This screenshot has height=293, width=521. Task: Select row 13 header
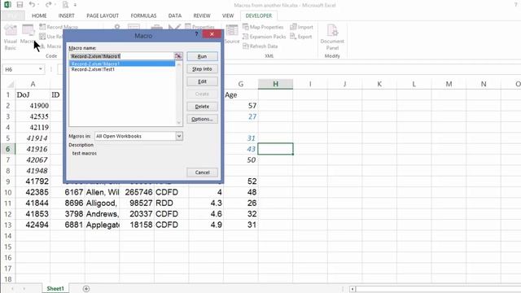(x=7, y=225)
